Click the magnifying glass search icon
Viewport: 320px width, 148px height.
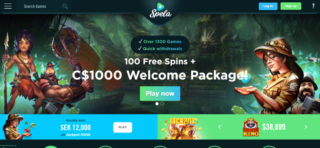pyautogui.click(x=65, y=6)
